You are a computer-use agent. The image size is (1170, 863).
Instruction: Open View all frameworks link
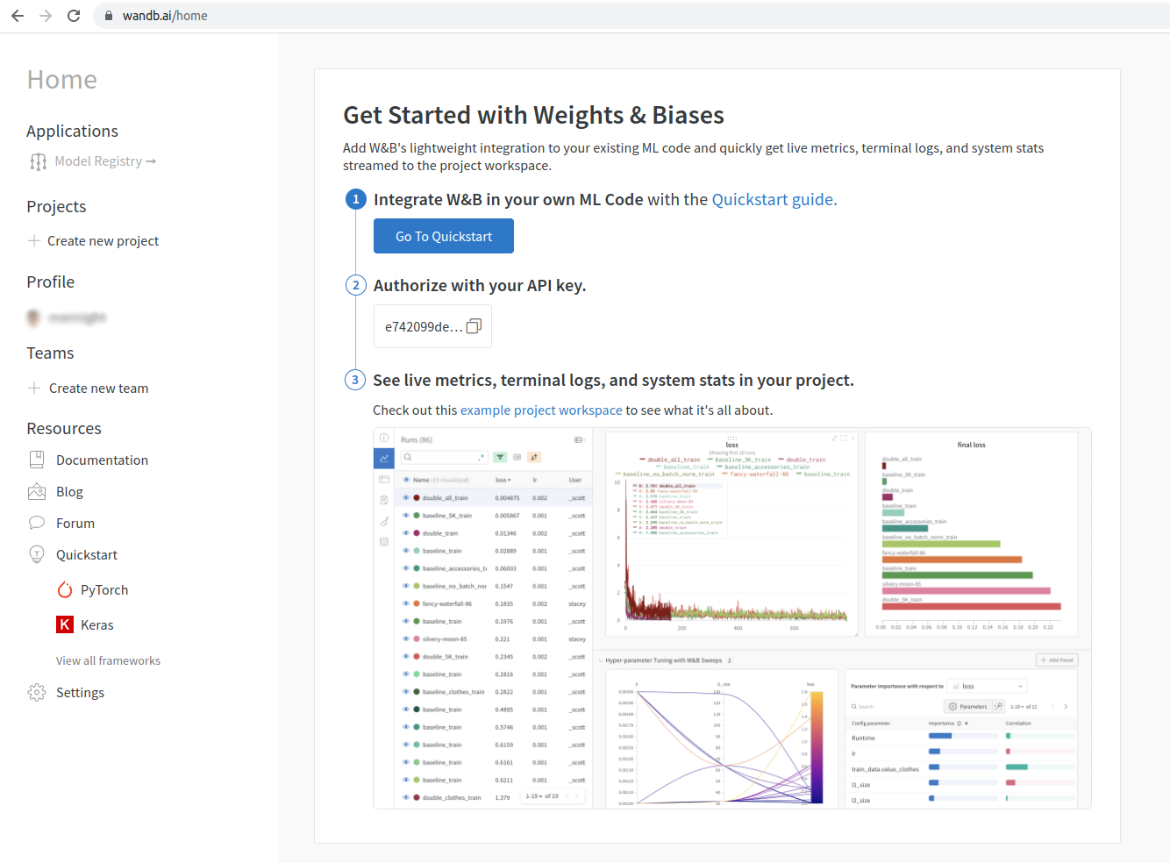point(108,660)
